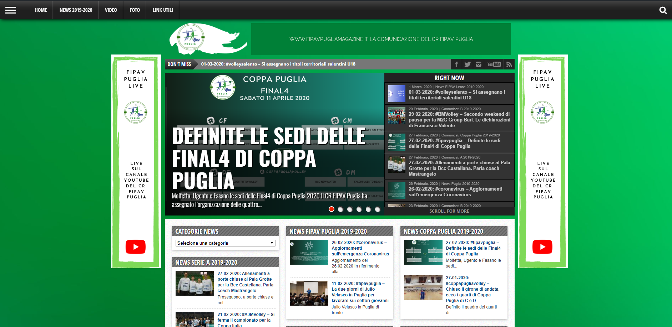The width and height of the screenshot is (672, 327).
Task: Thumbnail of Coppa Puglia Final4 sedi article
Action: 423,252
